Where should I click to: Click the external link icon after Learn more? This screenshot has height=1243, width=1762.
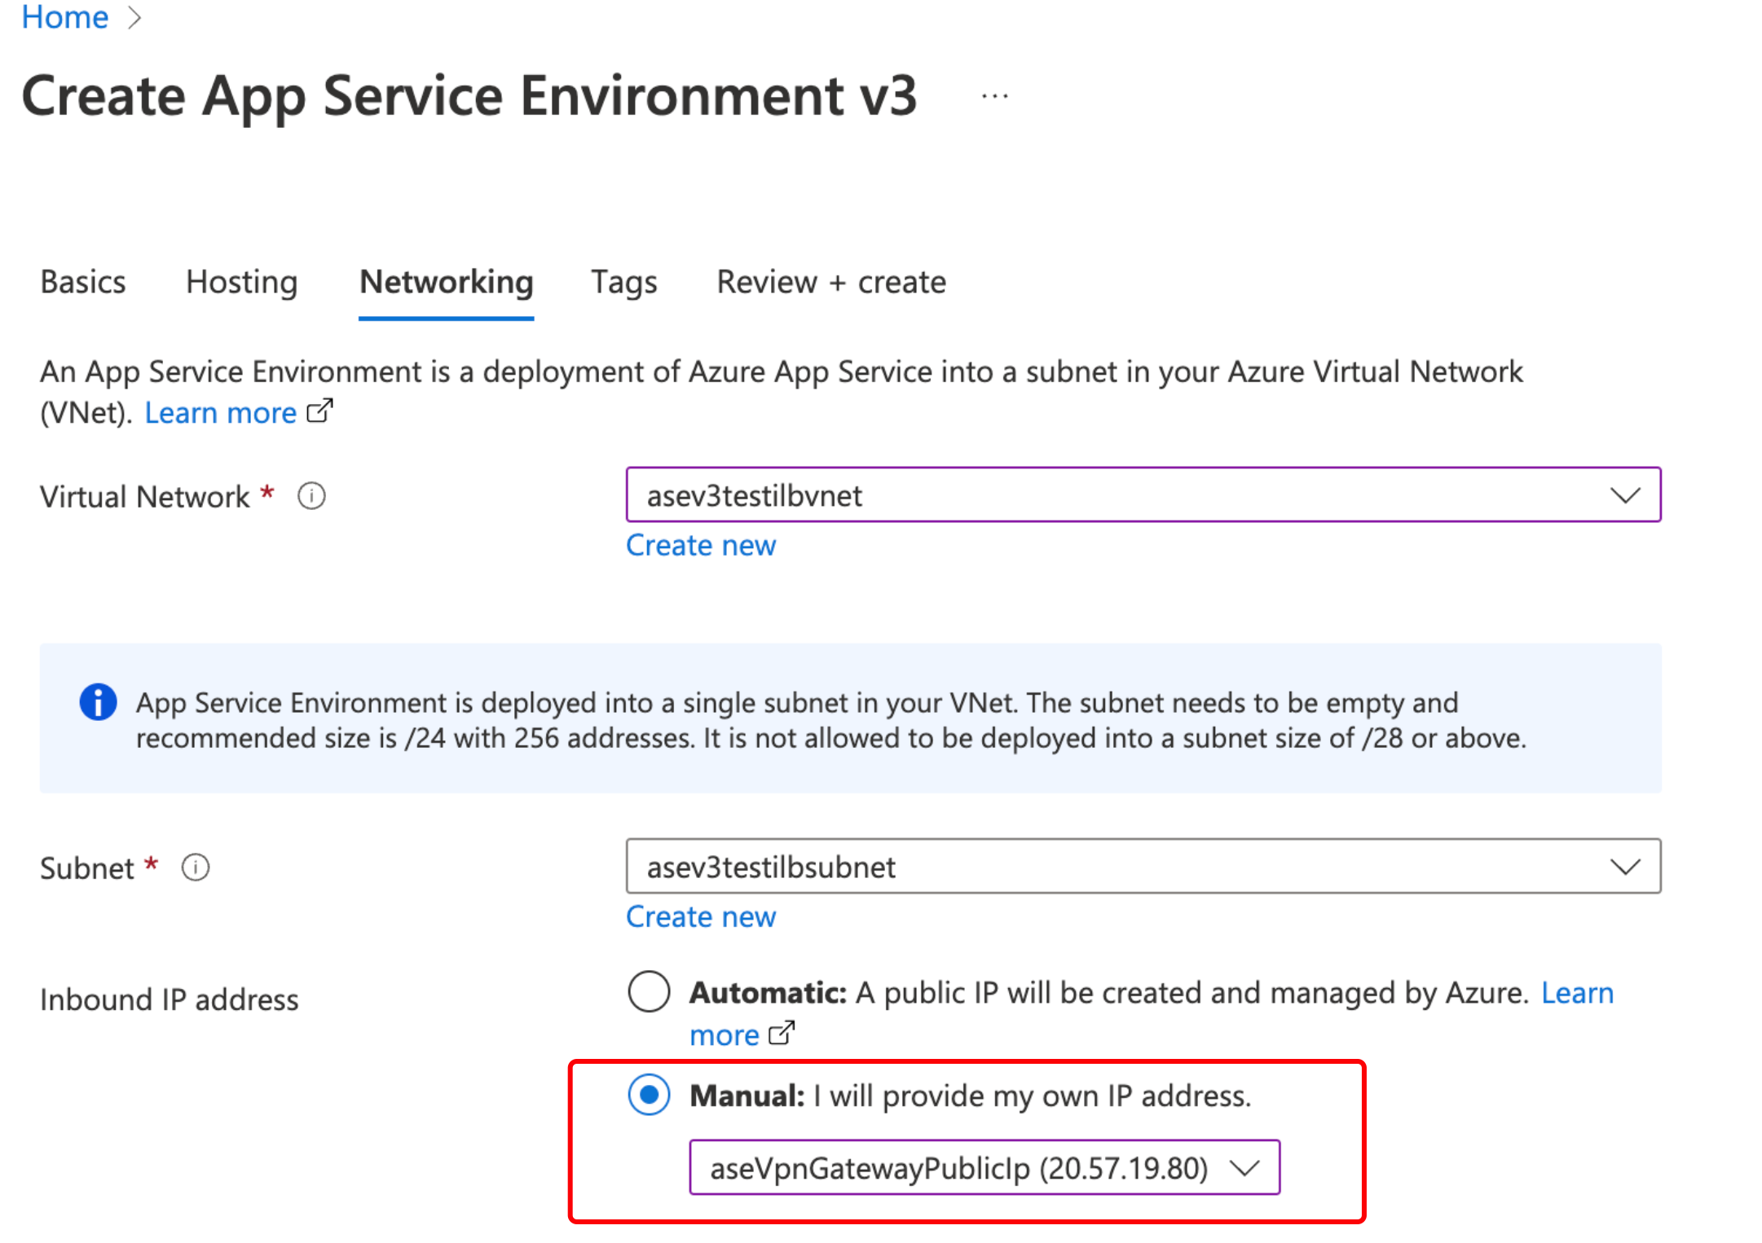click(x=319, y=411)
